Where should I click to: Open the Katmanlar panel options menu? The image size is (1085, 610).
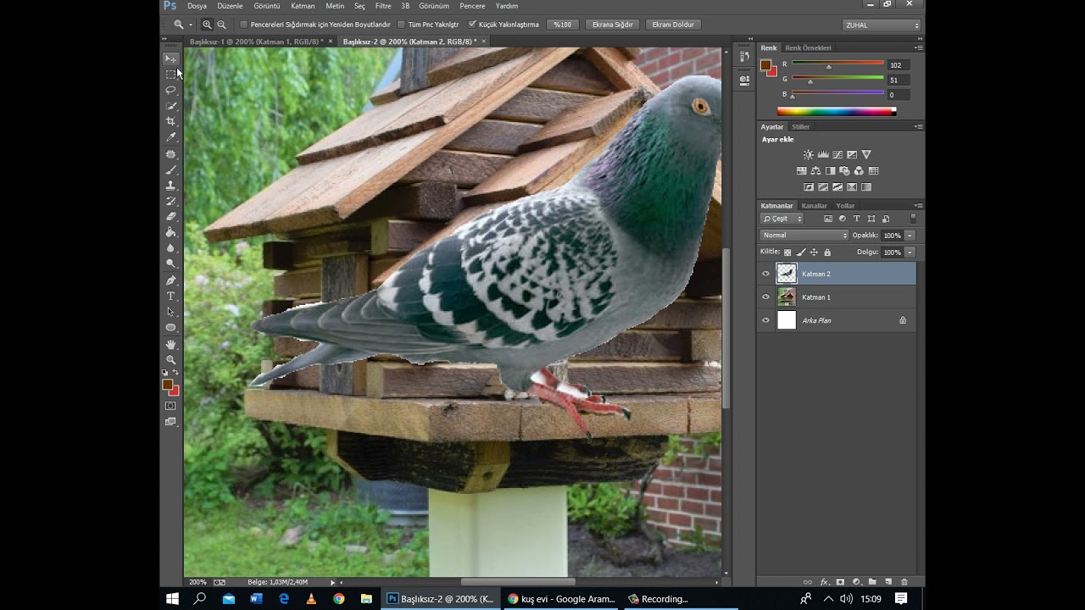[918, 206]
